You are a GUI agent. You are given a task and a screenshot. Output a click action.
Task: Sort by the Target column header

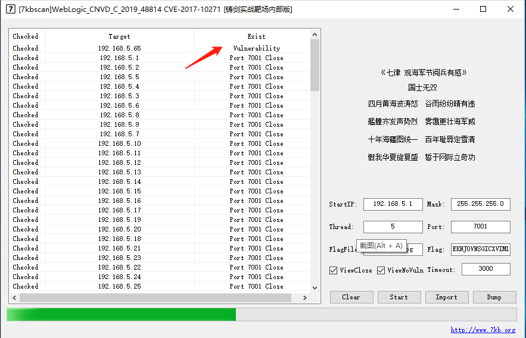click(x=119, y=36)
